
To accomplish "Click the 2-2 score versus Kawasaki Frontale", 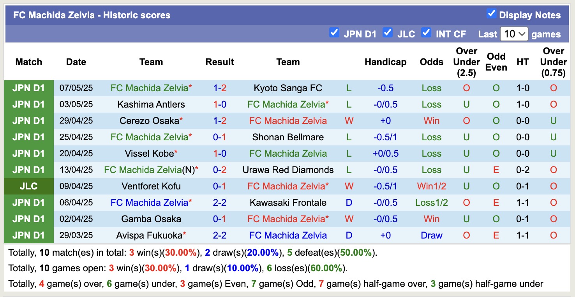I will pyautogui.click(x=220, y=203).
